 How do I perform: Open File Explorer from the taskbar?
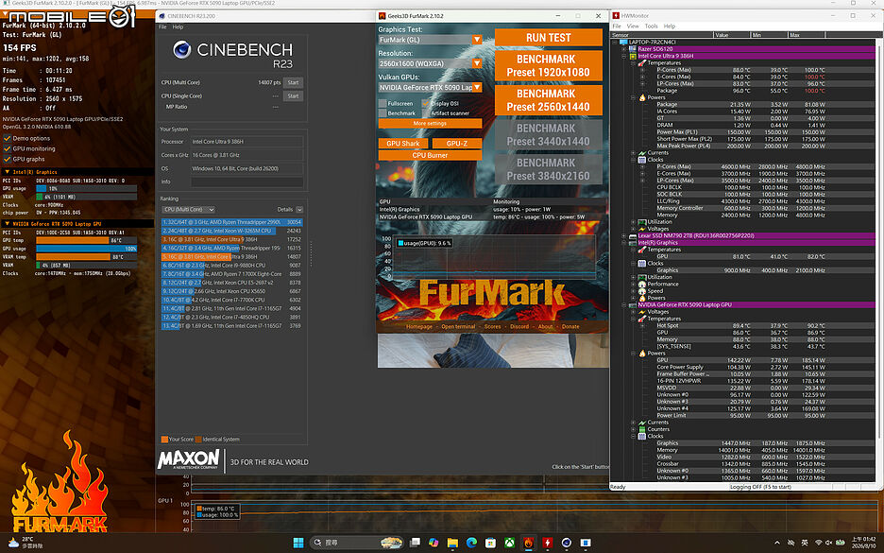(452, 543)
